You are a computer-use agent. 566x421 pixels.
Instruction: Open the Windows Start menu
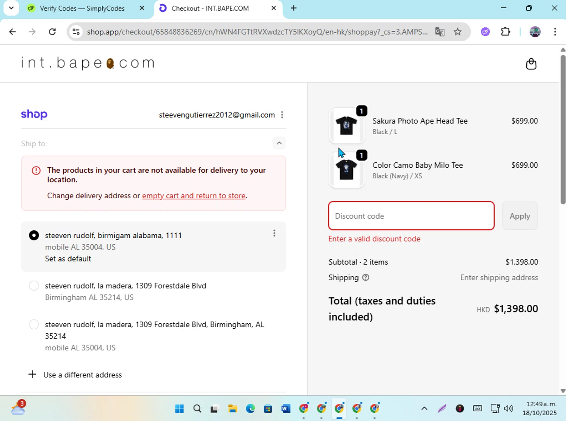pyautogui.click(x=180, y=409)
